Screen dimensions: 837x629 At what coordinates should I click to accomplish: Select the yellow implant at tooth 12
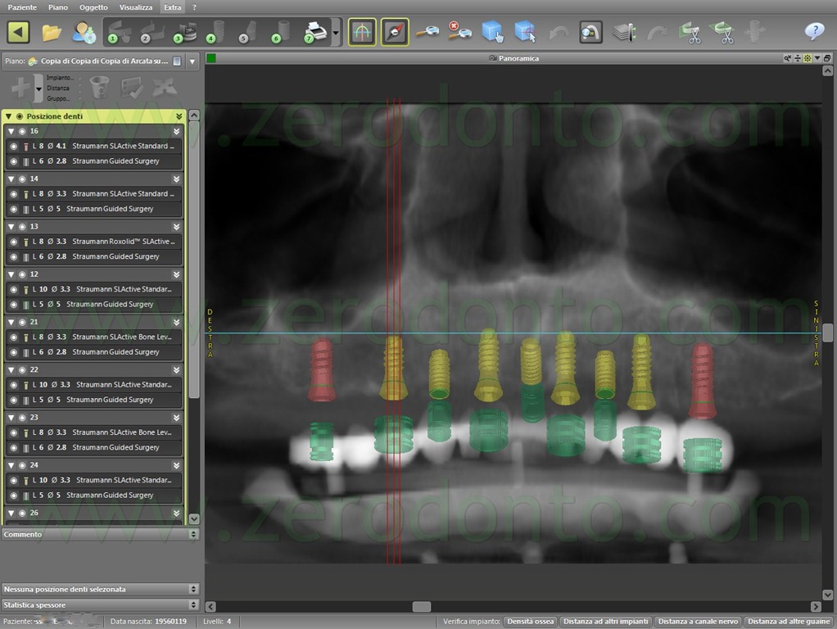point(488,366)
